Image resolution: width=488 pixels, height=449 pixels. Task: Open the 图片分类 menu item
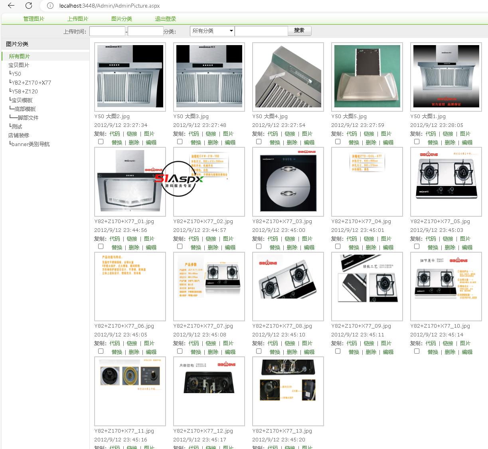point(121,19)
